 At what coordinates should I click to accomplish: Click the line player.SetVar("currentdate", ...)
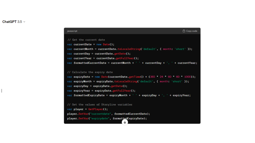point(109,114)
